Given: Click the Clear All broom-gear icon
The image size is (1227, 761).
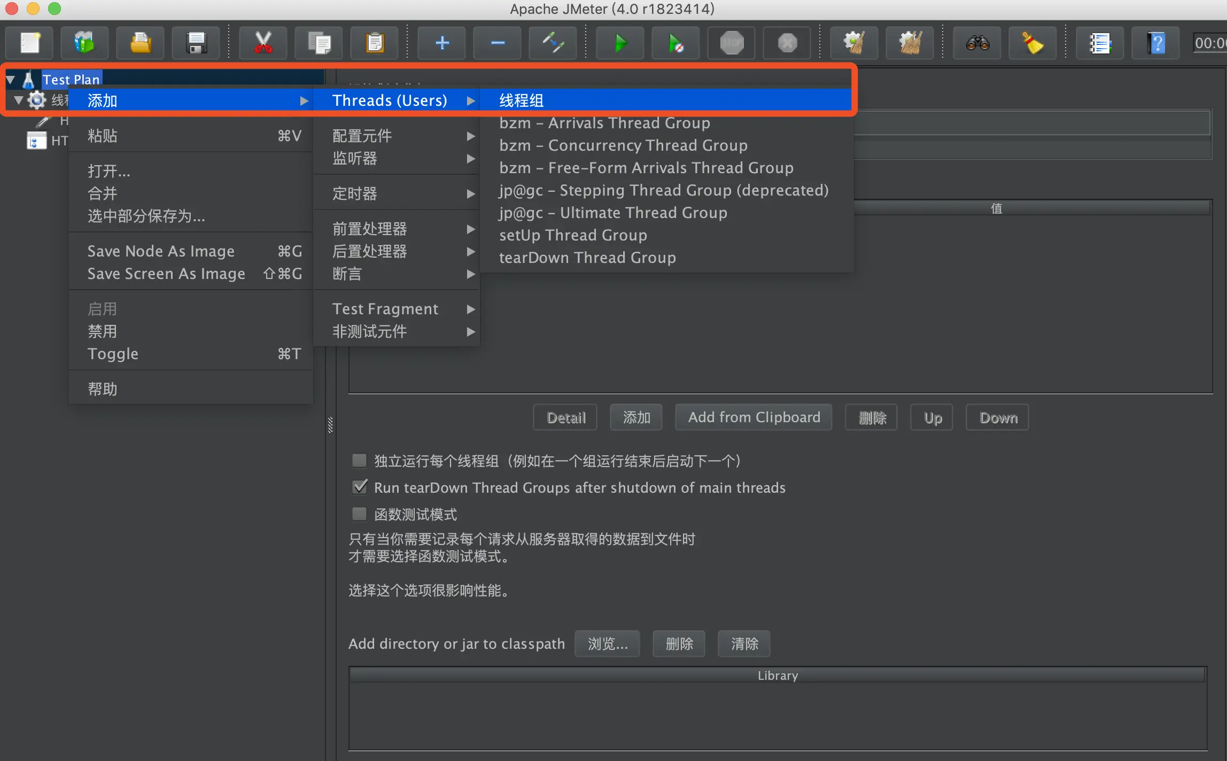Looking at the screenshot, I should point(910,43).
